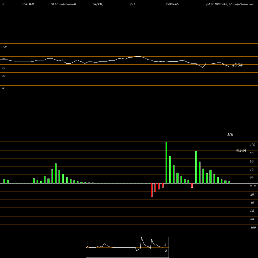Click the SI MunafaSutraR header text
The height and width of the screenshot is (258, 258).
pos(63,4)
